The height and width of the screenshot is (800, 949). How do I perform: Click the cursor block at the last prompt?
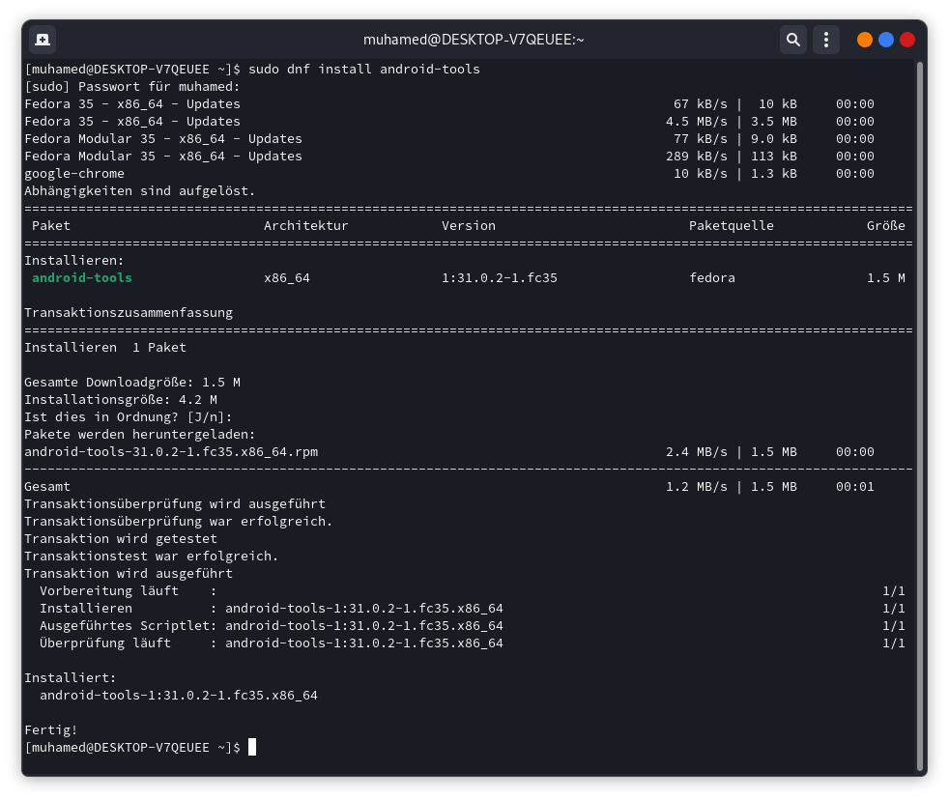252,748
